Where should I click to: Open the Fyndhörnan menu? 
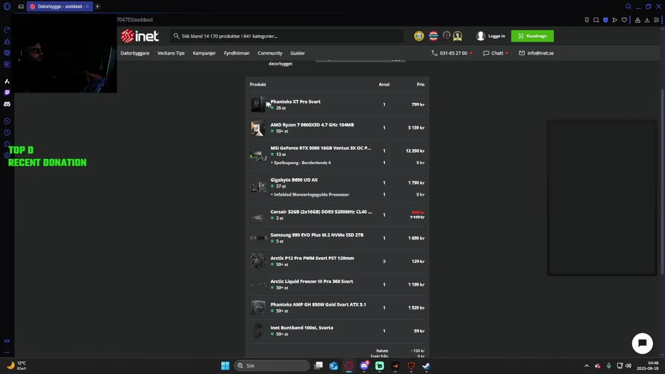(x=237, y=53)
